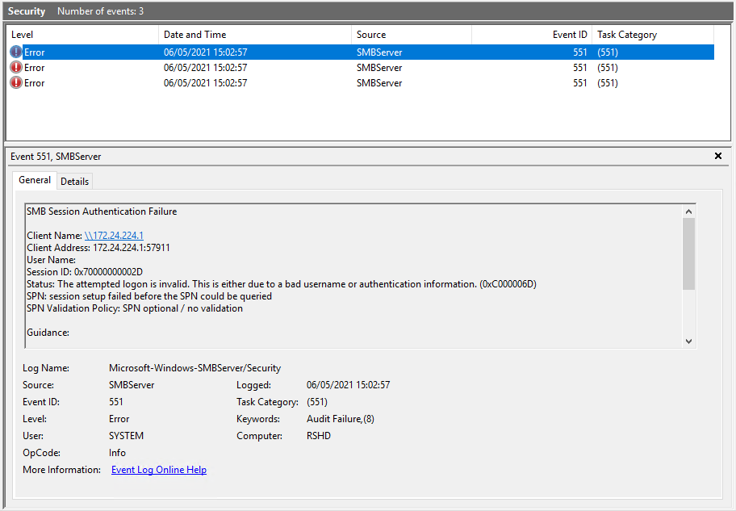
Task: Click the first row's Event ID 551 cell
Action: click(x=579, y=52)
